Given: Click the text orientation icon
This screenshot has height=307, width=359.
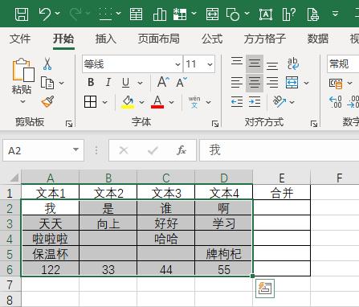Looking at the screenshot, I should [x=279, y=101].
